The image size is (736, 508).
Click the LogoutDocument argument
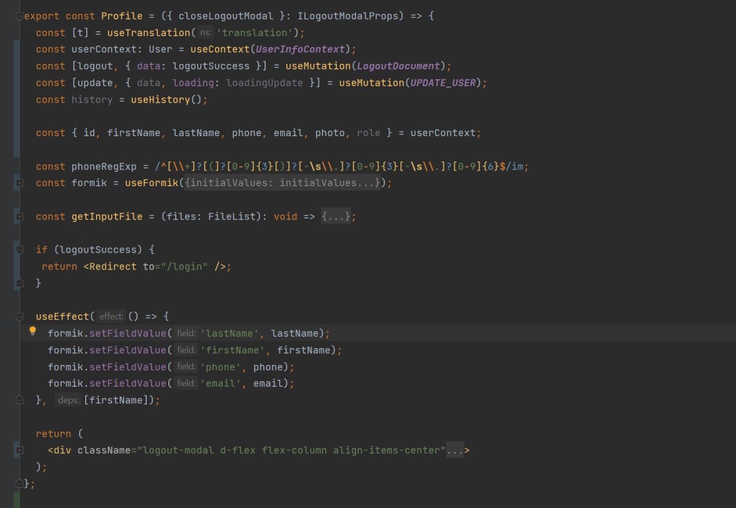coord(398,66)
